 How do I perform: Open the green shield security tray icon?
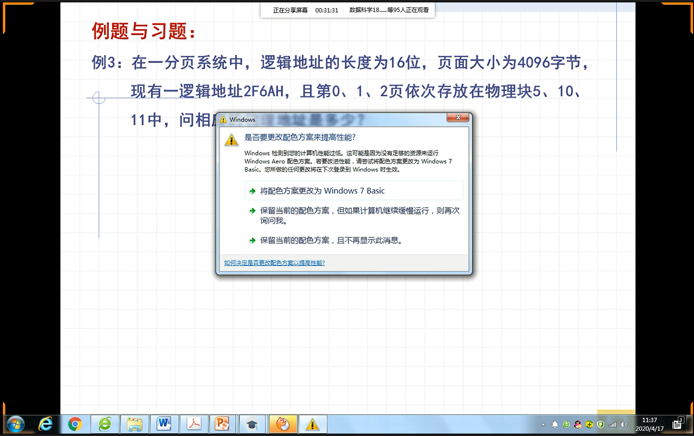click(601, 425)
